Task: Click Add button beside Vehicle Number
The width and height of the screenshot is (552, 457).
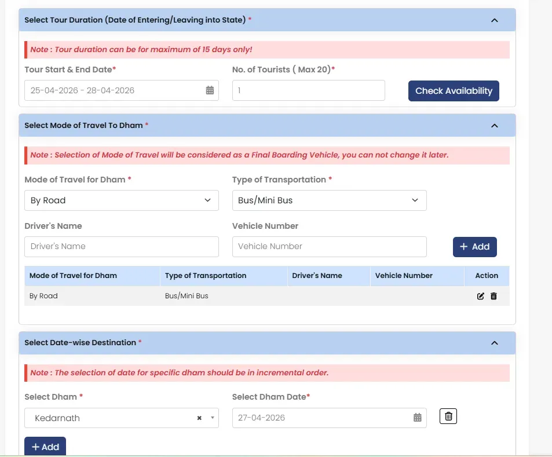Action: (x=474, y=247)
